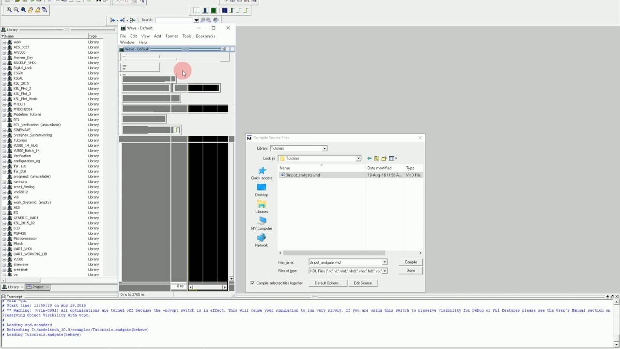Go back using the green arrow in Compile dialog
This screenshot has height=349, width=620.
click(369, 159)
